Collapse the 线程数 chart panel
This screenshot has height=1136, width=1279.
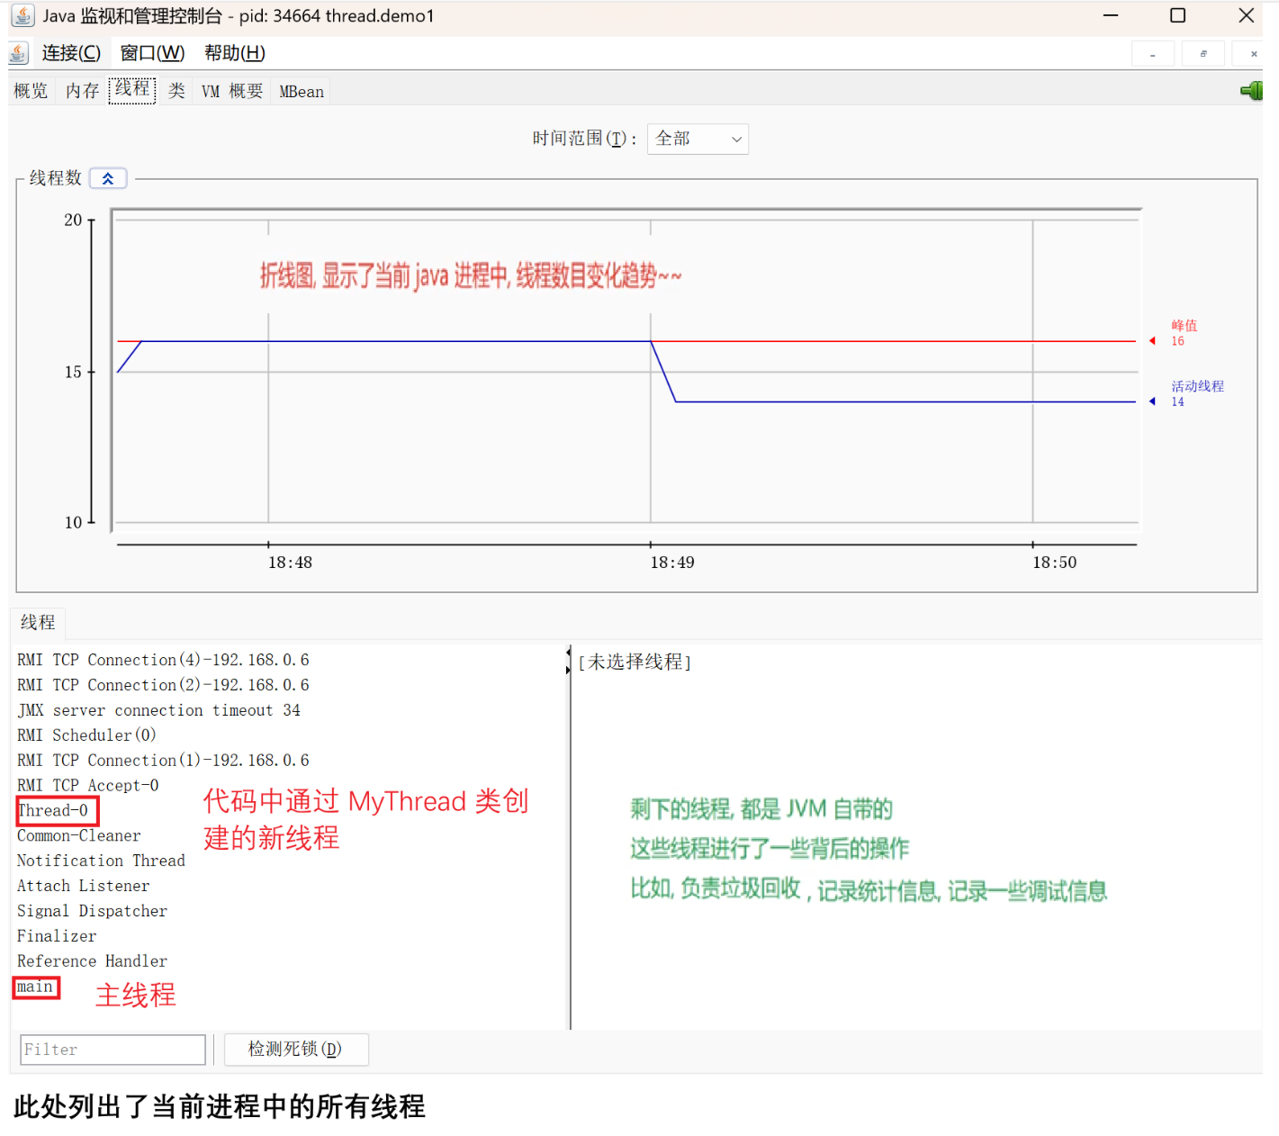(x=108, y=178)
